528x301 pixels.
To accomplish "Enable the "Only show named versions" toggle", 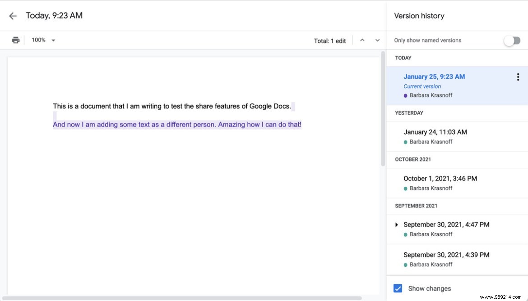I will click(512, 40).
